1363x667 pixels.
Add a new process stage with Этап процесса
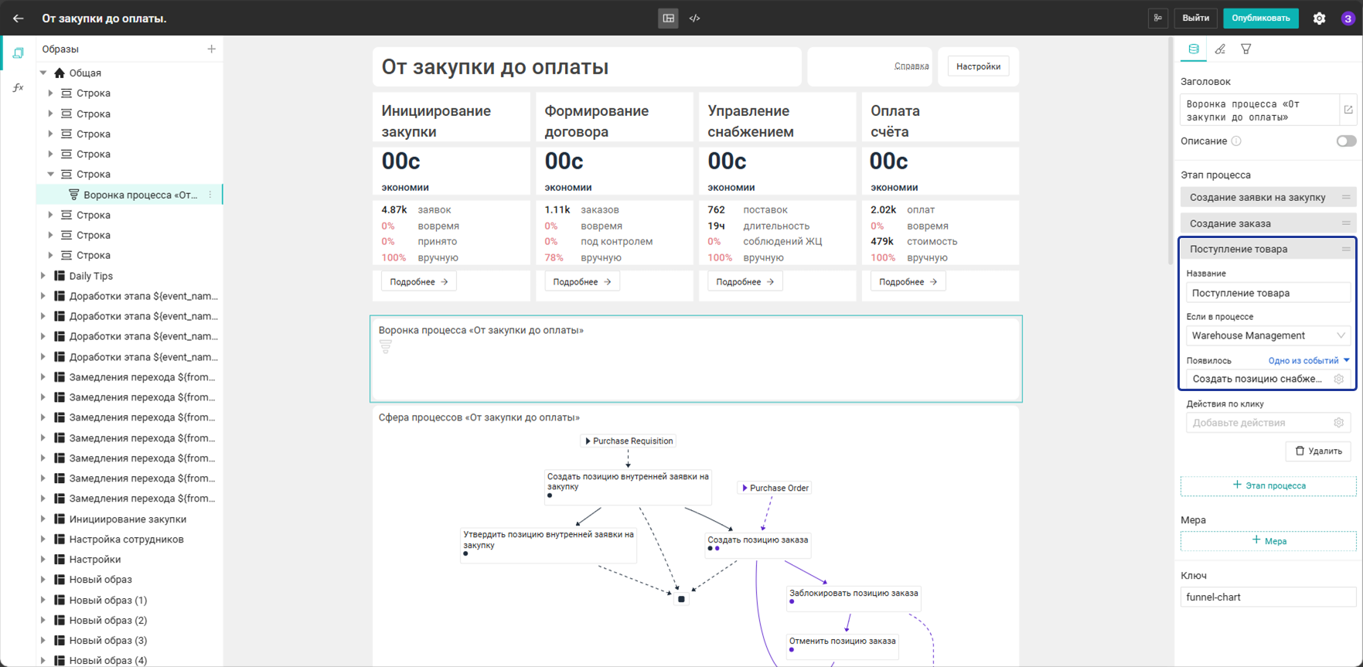click(x=1268, y=485)
